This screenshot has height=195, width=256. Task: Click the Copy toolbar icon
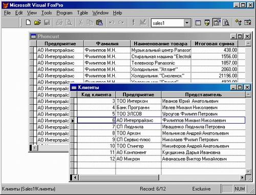point(90,23)
